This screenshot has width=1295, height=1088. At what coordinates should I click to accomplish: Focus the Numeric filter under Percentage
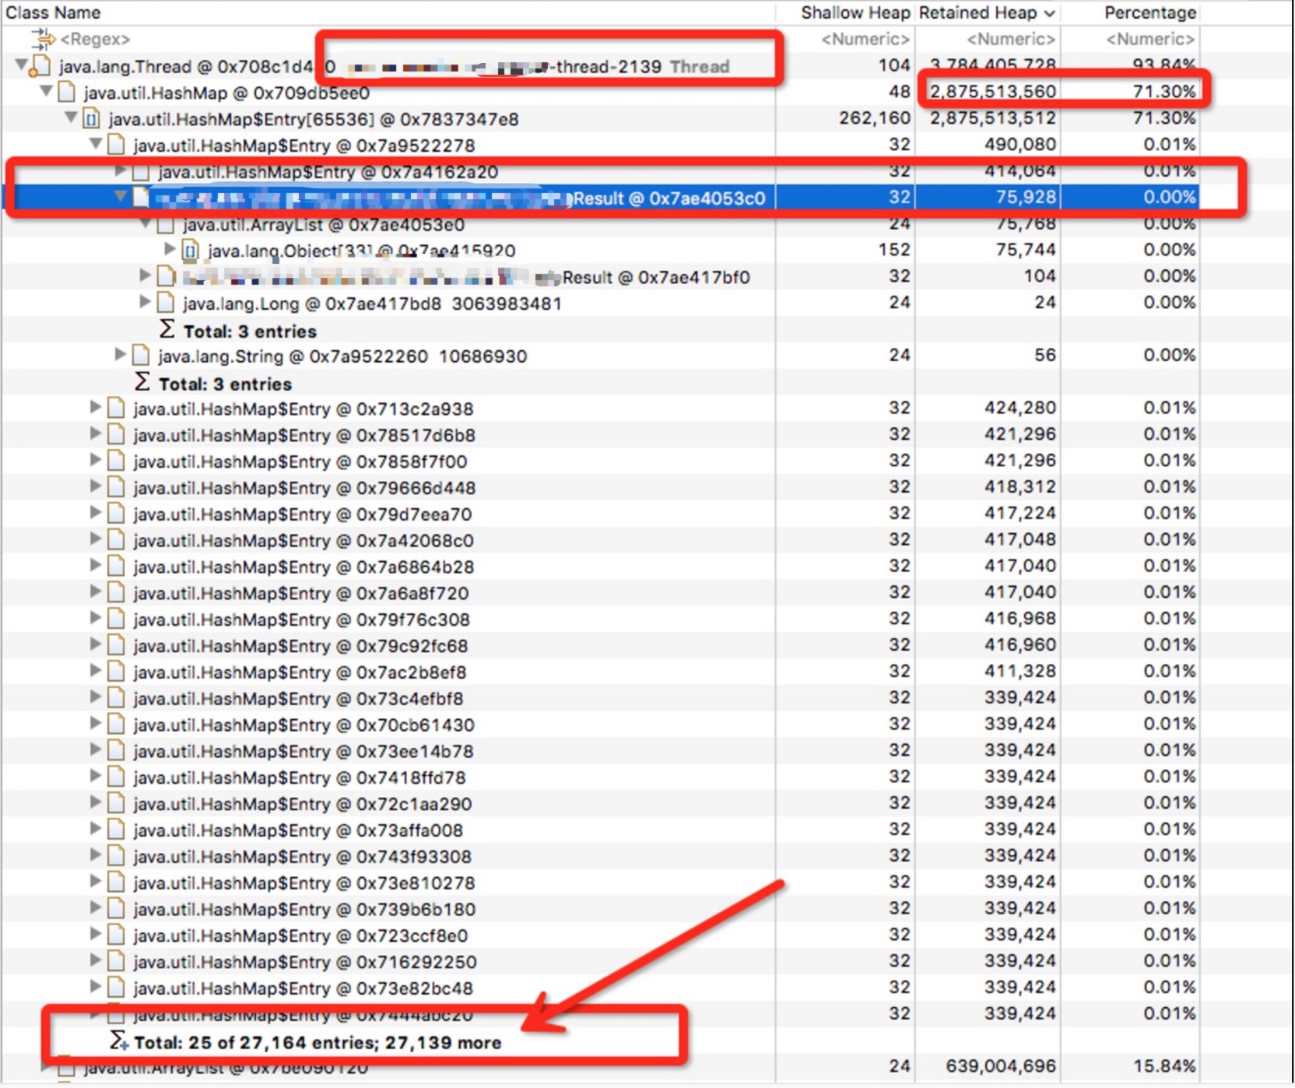point(1151,39)
